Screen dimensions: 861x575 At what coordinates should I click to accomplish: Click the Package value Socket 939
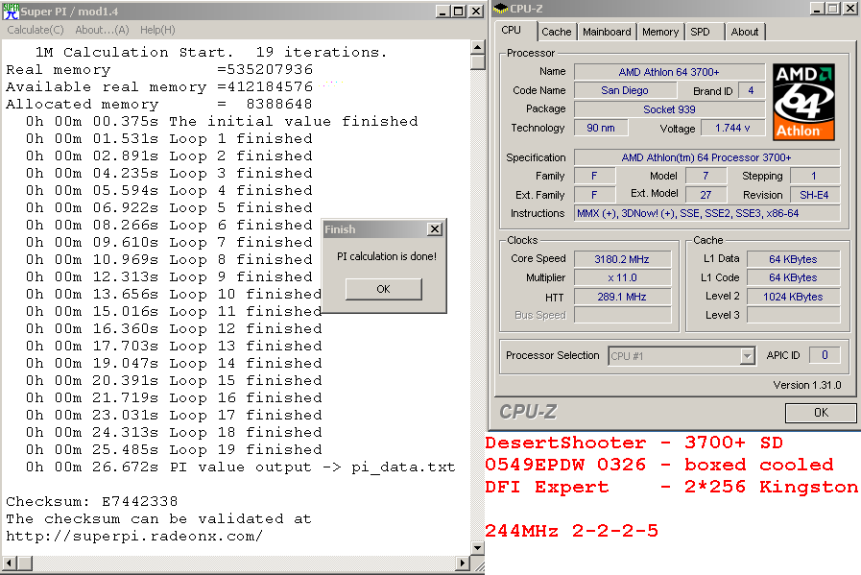pyautogui.click(x=669, y=108)
